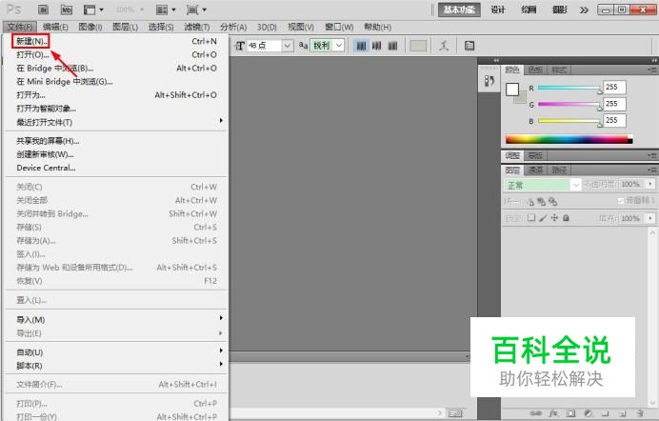
Task: Open the 编辑(E) menu
Action: (55, 27)
